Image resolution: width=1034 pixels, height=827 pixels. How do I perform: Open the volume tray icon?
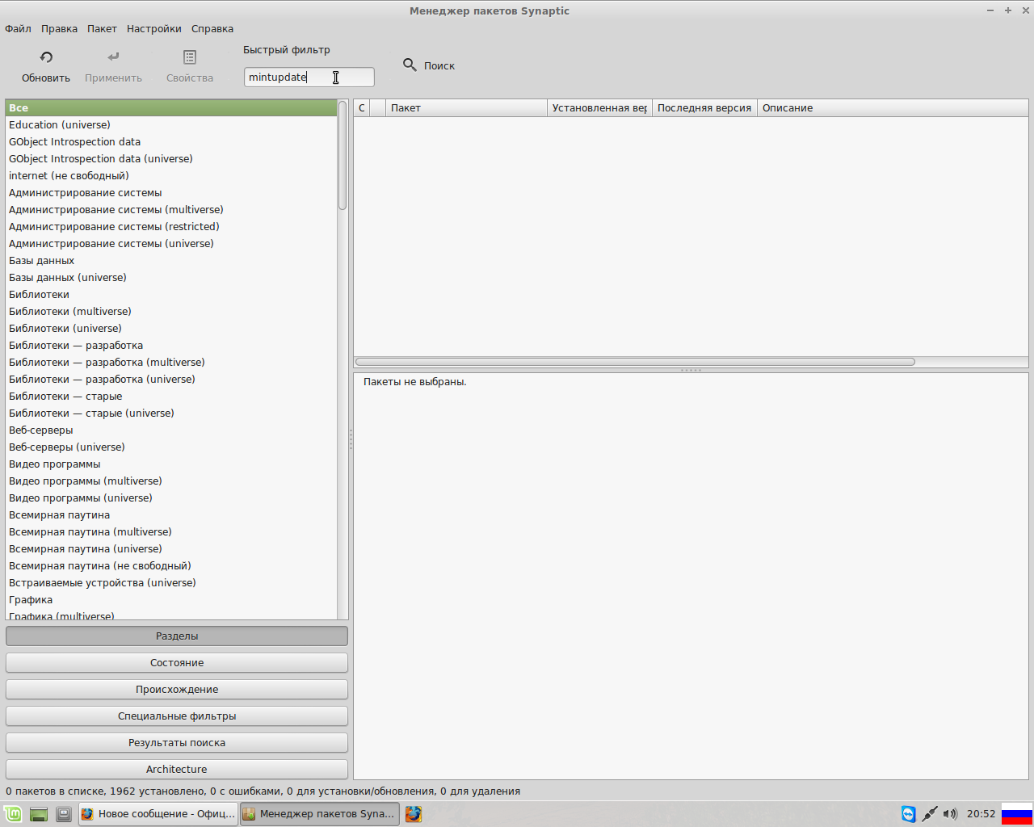[950, 814]
